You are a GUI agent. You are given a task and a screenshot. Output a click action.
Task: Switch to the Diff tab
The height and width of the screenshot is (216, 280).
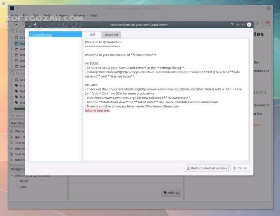click(x=92, y=35)
